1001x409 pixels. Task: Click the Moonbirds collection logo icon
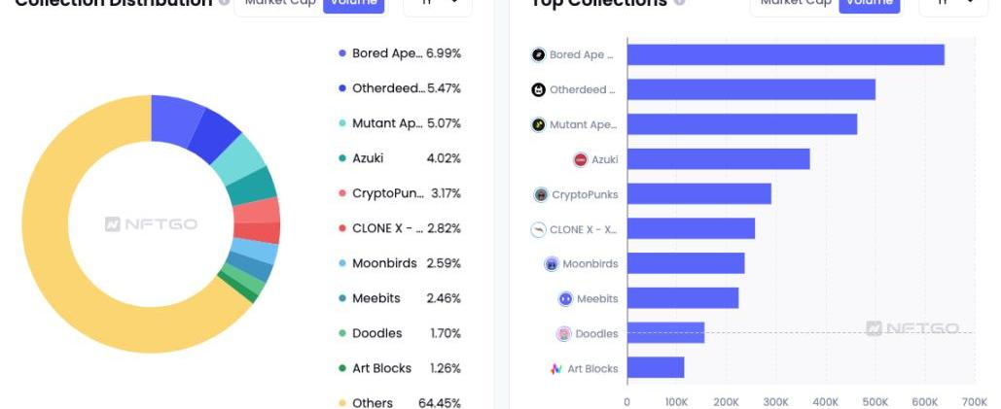[552, 264]
